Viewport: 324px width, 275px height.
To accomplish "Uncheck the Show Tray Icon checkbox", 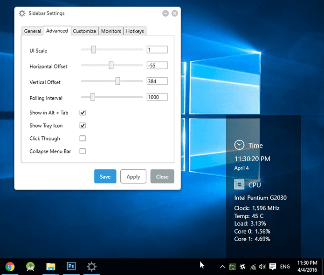I will pyautogui.click(x=83, y=126).
